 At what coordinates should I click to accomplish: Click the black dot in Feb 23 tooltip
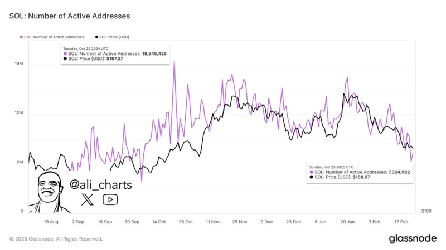[311, 177]
